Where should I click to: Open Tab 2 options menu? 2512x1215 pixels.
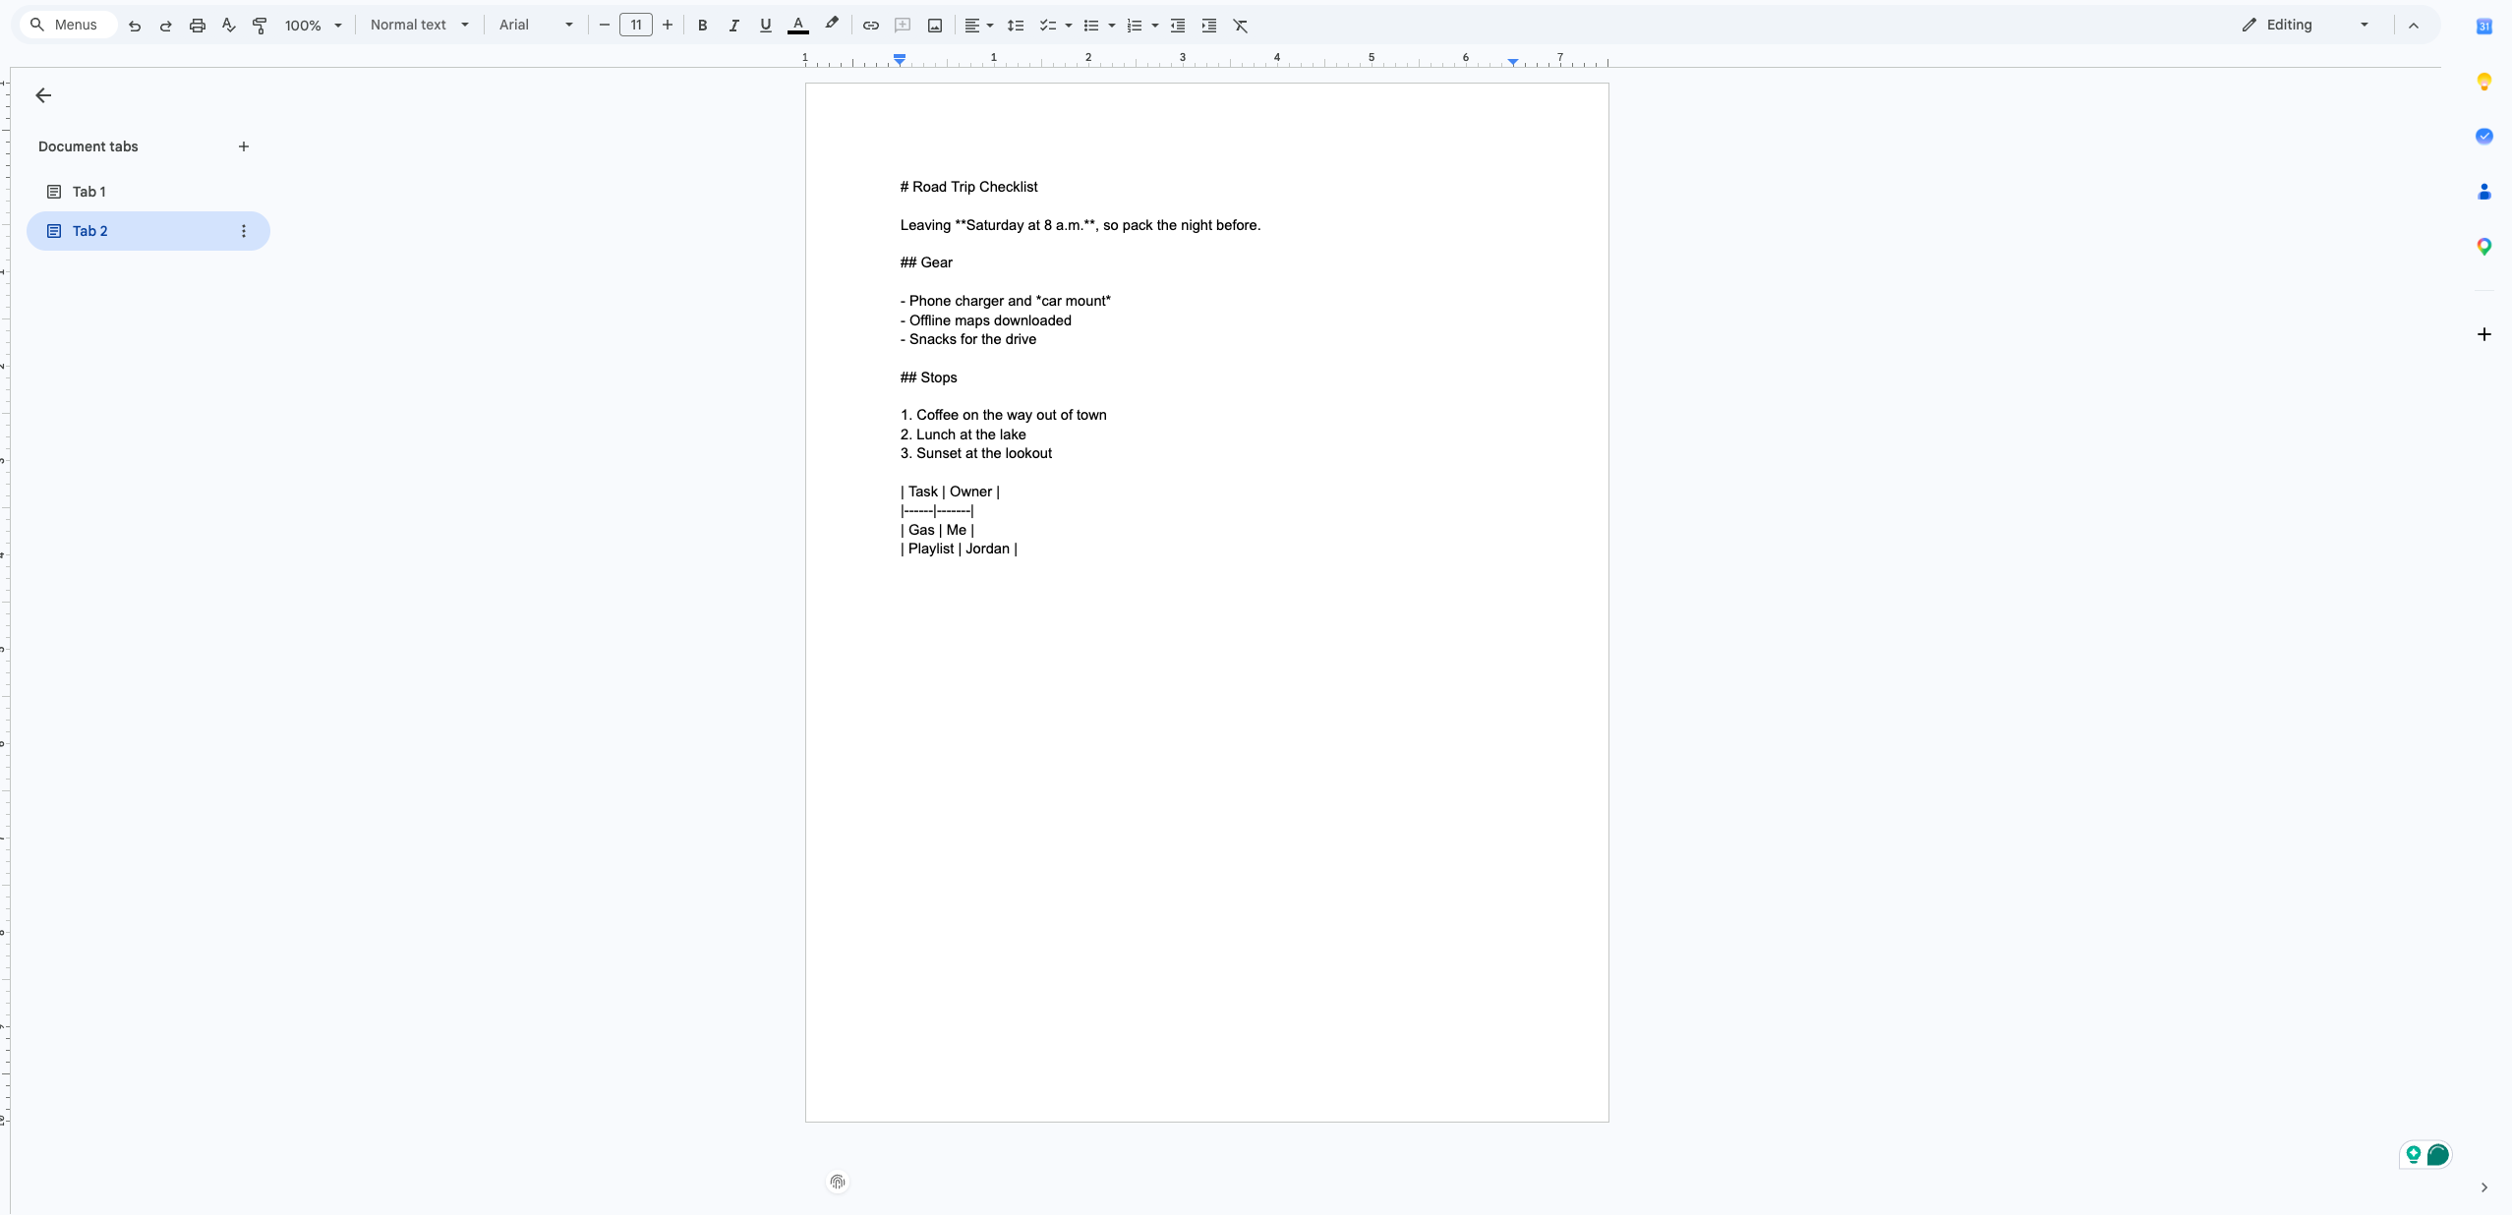click(244, 231)
